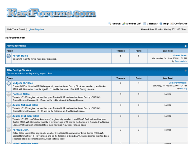Click the KartForums.com logo banner
The height and width of the screenshot is (144, 192).
51,13
